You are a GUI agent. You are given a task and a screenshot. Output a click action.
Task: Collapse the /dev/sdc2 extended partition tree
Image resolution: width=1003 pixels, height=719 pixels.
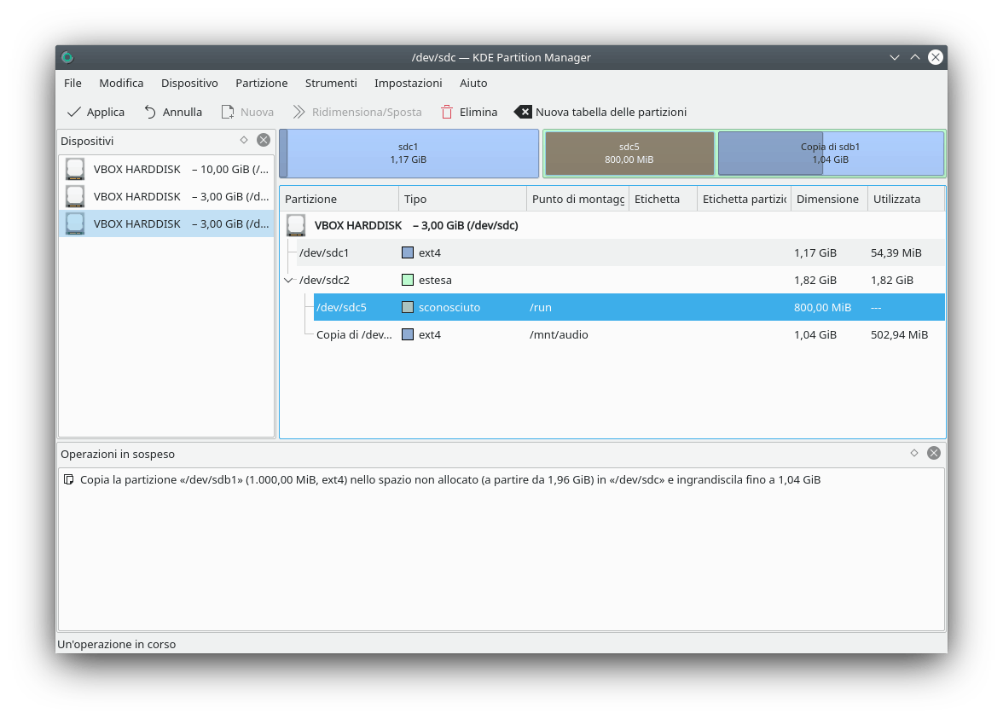289,280
